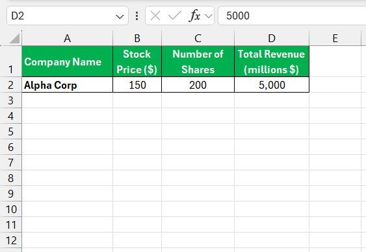Click the "Total Revenue (millions $)" header cell

tap(272, 62)
